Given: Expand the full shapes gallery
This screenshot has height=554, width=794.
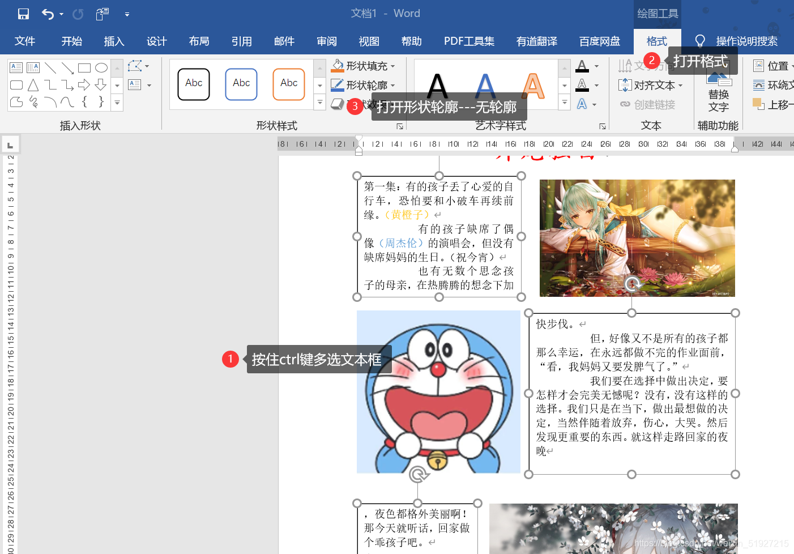Looking at the screenshot, I should click(117, 103).
